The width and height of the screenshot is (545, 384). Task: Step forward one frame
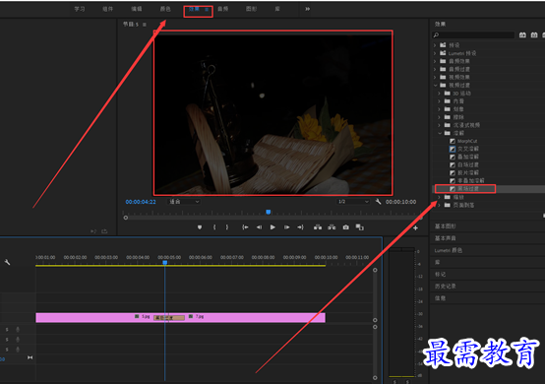(286, 227)
